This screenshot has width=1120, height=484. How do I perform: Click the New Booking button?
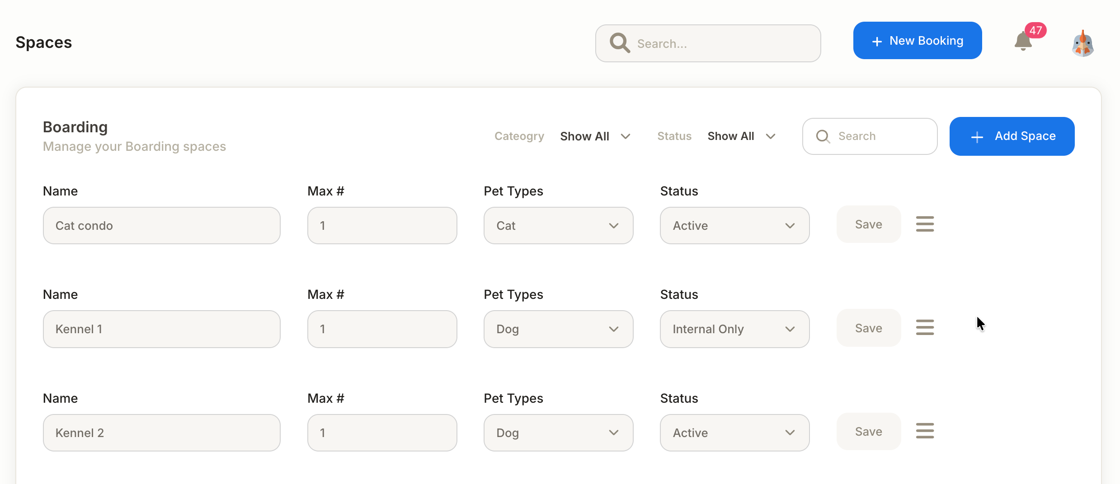tap(917, 41)
